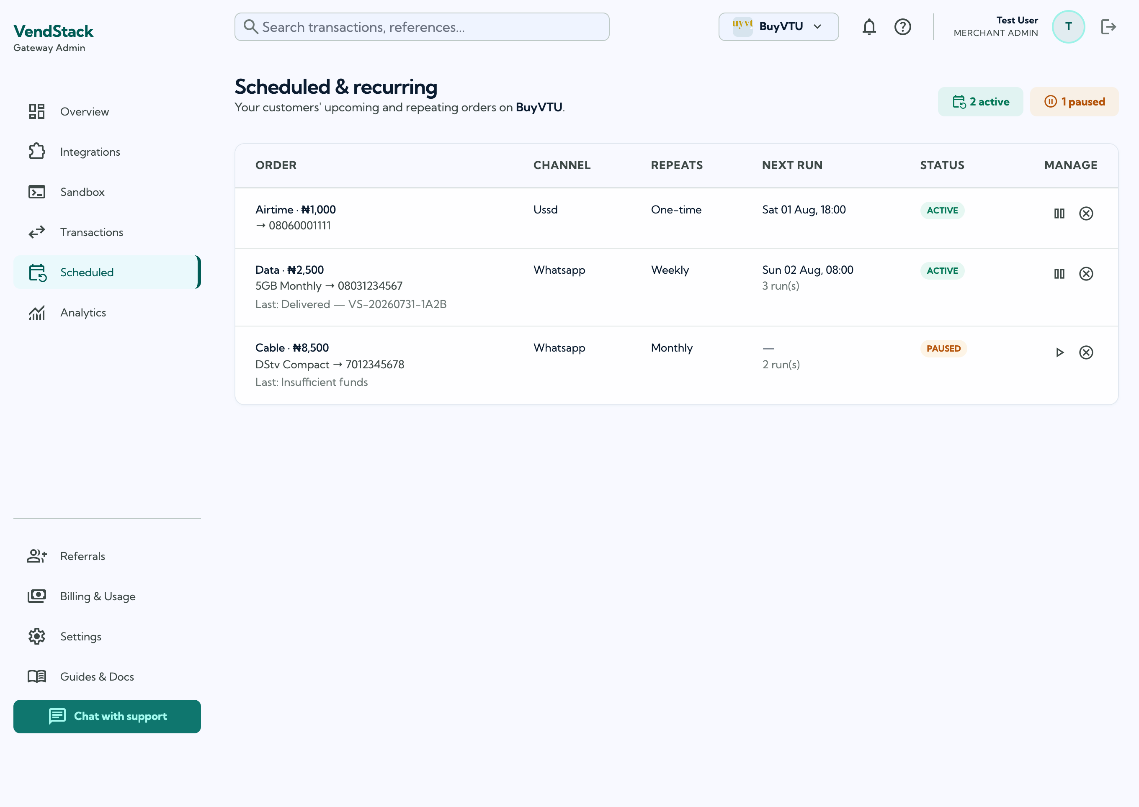Click the PAUSED status badge
Viewport: 1139px width, 807px height.
tap(943, 349)
